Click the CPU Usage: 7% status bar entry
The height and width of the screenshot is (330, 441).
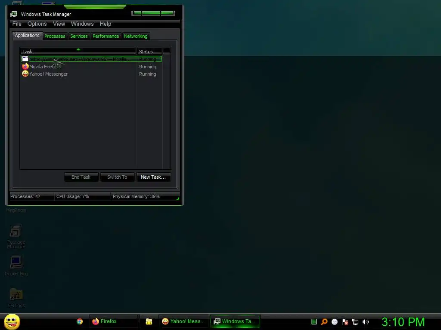click(x=73, y=196)
